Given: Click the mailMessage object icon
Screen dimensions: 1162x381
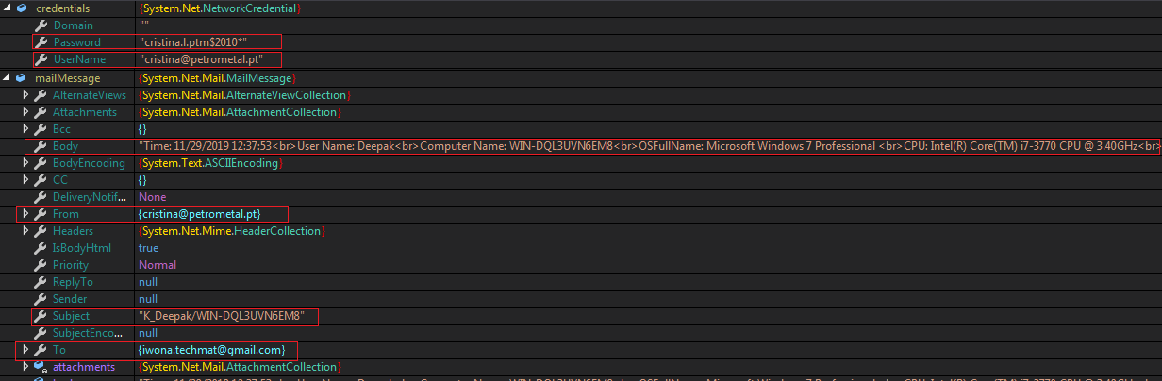Looking at the screenshot, I should [21, 78].
